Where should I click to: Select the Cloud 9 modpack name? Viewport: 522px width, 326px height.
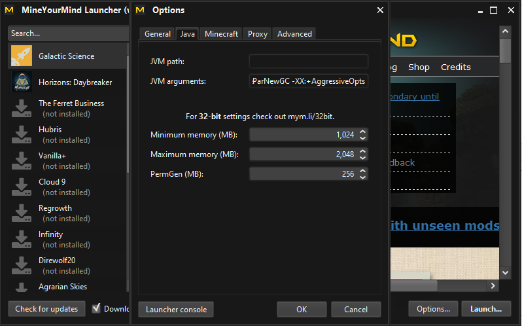(x=52, y=182)
